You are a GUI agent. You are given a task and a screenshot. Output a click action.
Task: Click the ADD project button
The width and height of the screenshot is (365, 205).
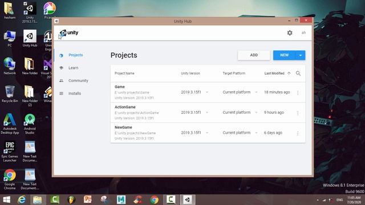click(254, 55)
